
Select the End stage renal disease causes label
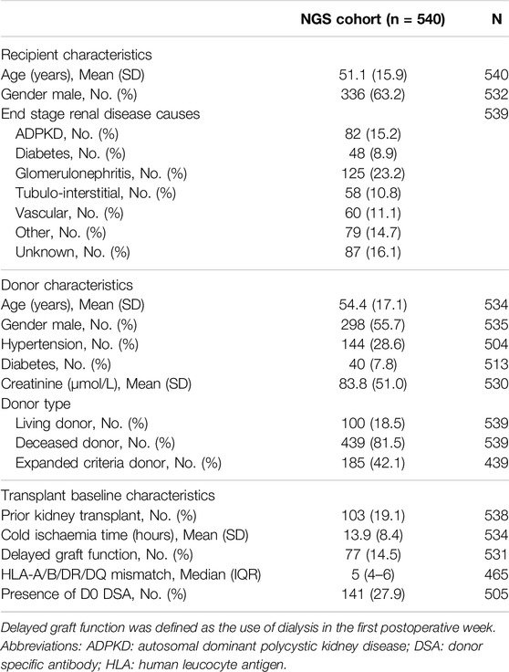pos(100,114)
